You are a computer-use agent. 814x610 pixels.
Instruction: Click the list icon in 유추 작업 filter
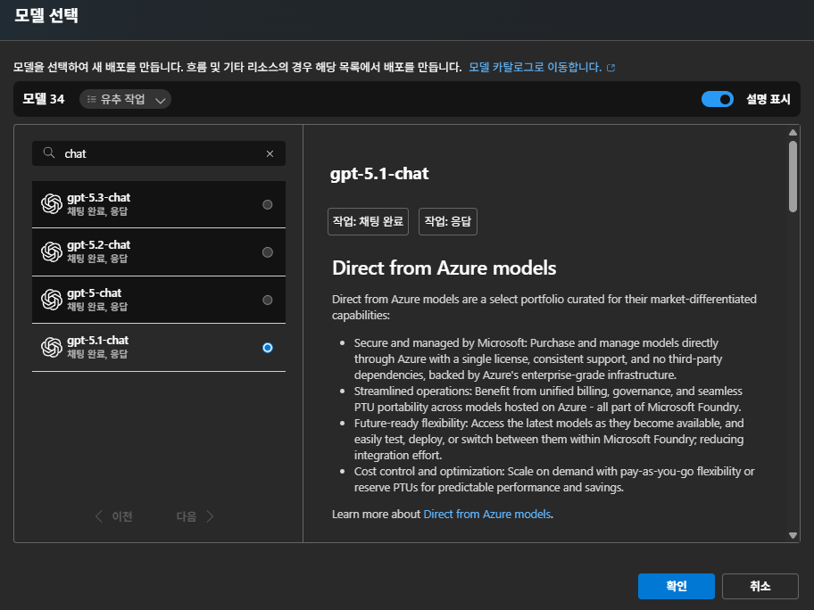(x=91, y=100)
